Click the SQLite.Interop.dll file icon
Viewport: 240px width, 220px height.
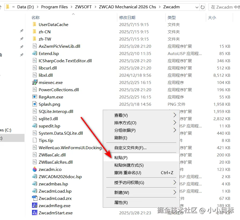(35, 111)
